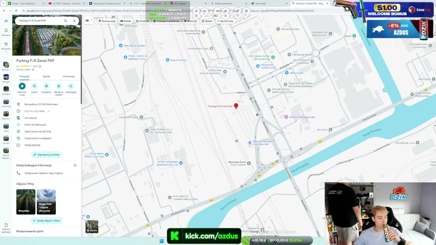Open the Jawa recent place shortcut
This screenshot has height=245, width=436.
coord(6,128)
